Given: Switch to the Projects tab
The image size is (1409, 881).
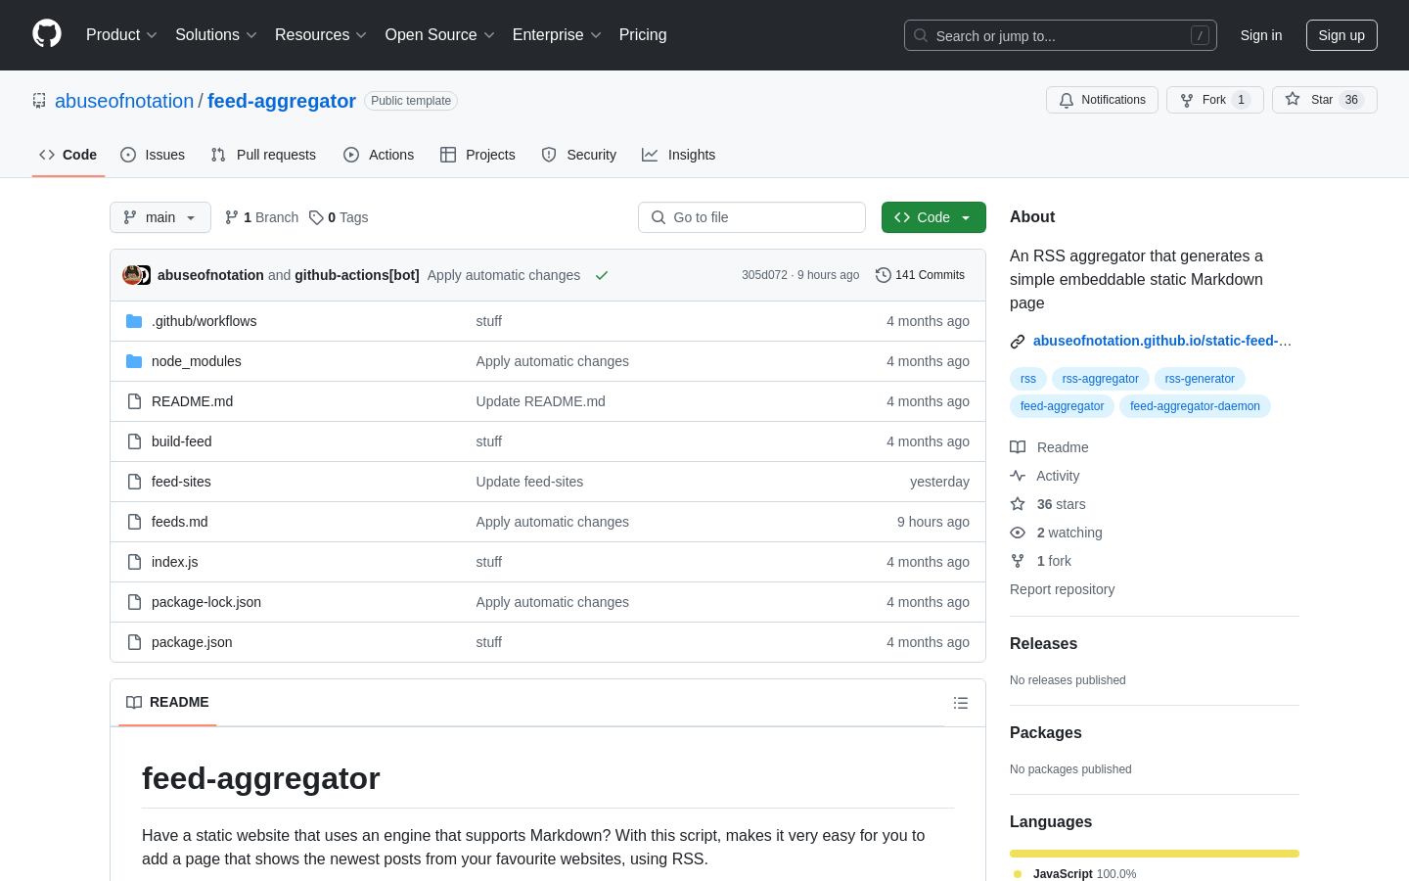Looking at the screenshot, I should (x=477, y=155).
